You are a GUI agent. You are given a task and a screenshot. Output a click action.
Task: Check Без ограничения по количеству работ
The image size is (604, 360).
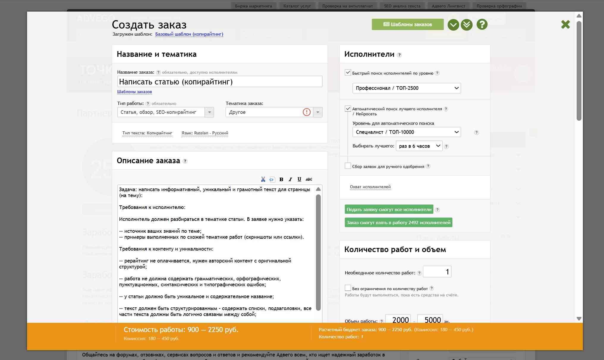click(x=348, y=288)
